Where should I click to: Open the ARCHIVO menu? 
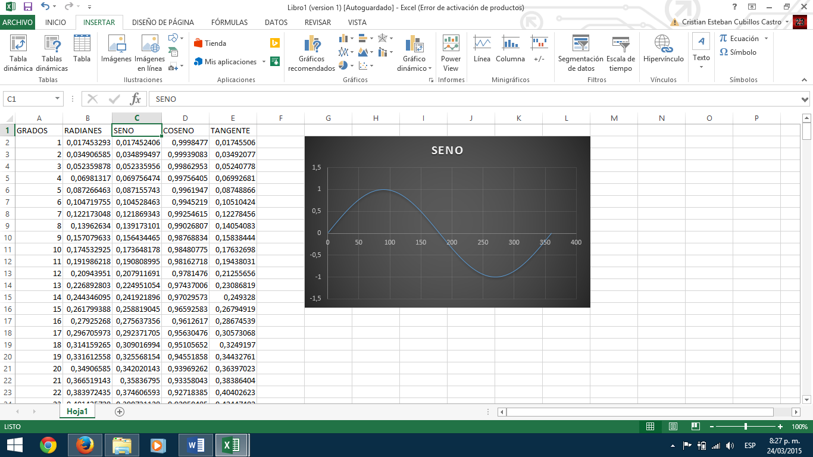click(16, 22)
